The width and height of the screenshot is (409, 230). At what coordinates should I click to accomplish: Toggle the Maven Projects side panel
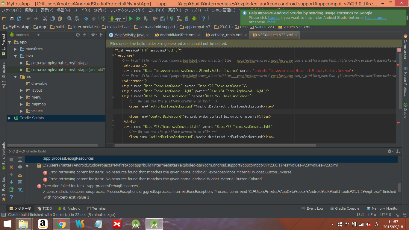pos(405,81)
